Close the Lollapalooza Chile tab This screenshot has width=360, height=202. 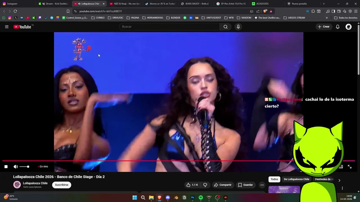tap(103, 4)
